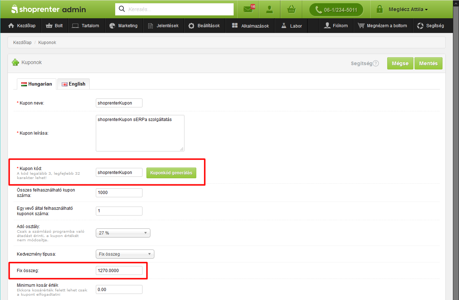459x300 pixels.
Task: Click the green puzzle Kuponok icon
Action: (x=15, y=62)
